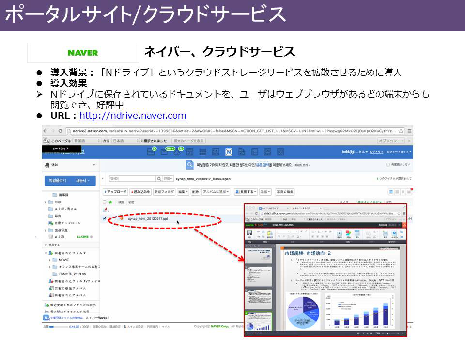
Task: Open the synap_html_20130917.ppt file
Action: coord(148,219)
